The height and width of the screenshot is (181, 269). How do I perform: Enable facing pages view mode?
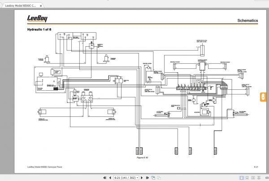(253, 178)
